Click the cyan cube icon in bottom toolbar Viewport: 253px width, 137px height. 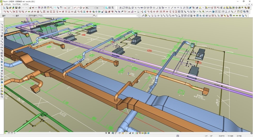tap(148, 133)
